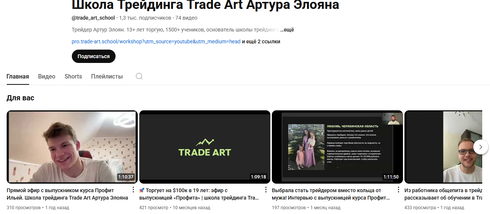The height and width of the screenshot is (214, 490).
Task: Open title Прямой эфир с выпускником курса Профит
Action: 67,194
